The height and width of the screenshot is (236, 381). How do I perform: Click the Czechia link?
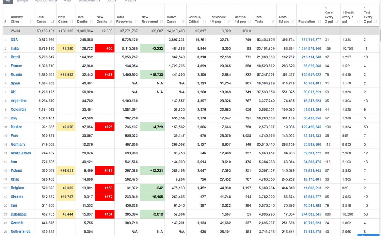tap(17, 223)
